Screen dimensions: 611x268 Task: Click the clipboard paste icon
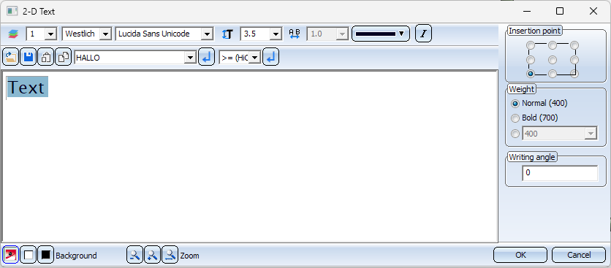click(45, 58)
